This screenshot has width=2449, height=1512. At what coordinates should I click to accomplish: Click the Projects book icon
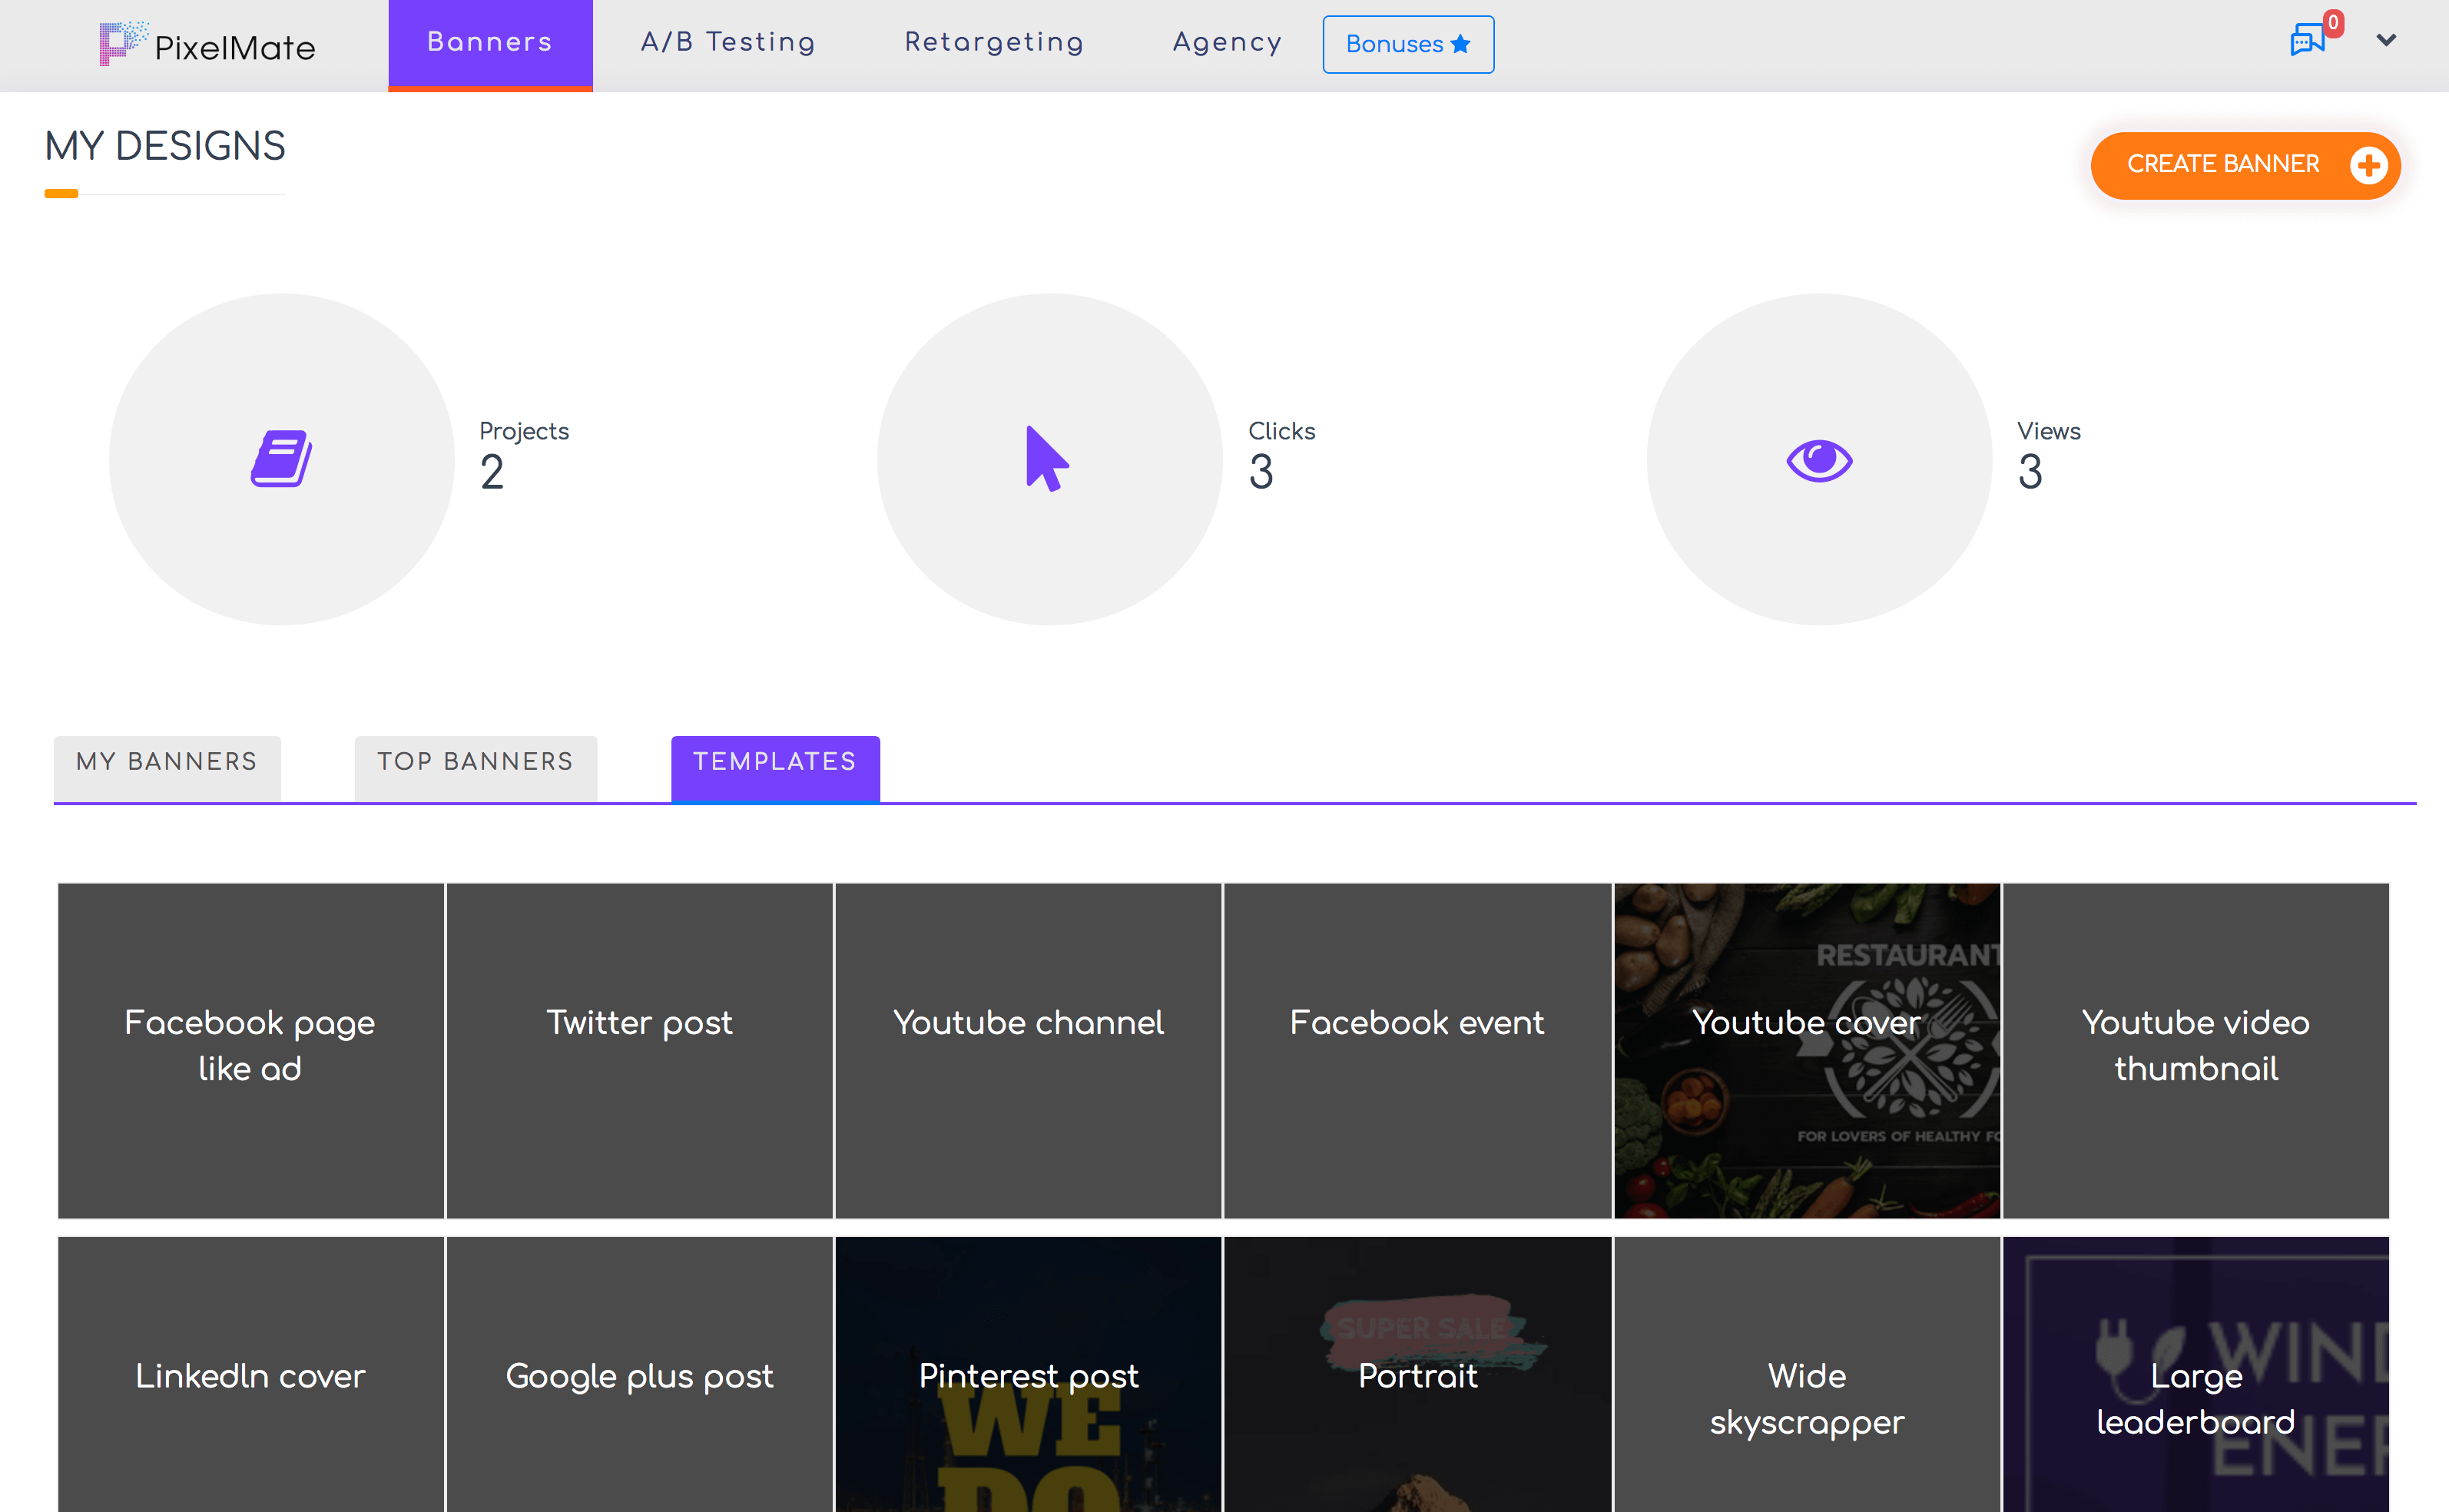[282, 459]
